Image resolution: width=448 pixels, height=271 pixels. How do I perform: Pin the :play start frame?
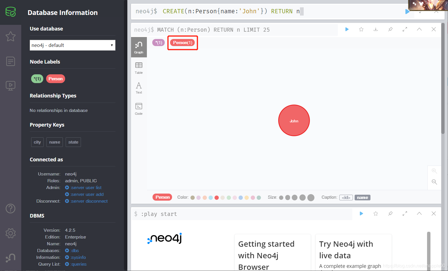click(x=390, y=214)
